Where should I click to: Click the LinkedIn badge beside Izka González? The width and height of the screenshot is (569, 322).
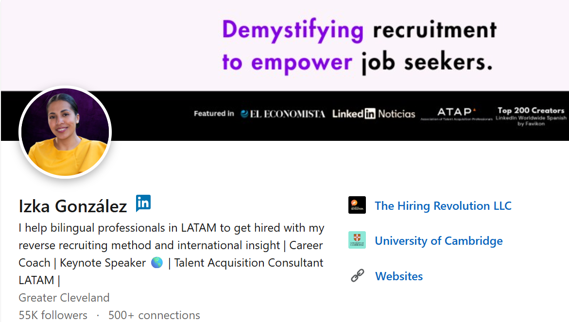tap(143, 203)
